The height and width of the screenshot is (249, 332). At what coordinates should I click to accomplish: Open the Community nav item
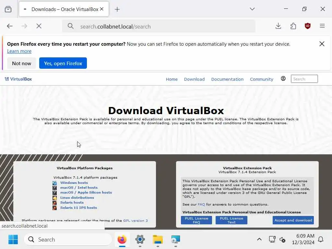click(x=262, y=79)
